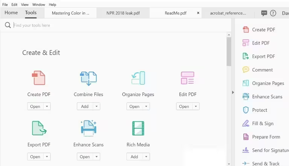
Task: Click the Find your tools here search field
Action: (113, 25)
